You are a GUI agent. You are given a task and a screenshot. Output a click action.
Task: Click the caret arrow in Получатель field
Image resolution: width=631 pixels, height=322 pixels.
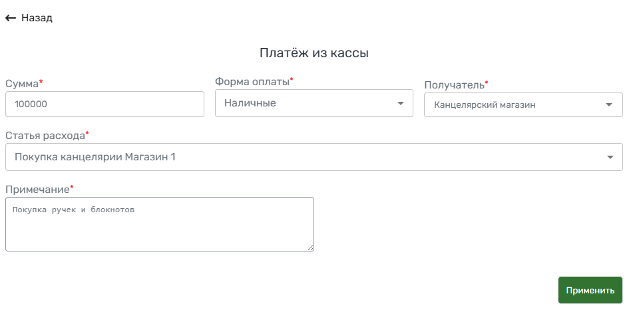(x=609, y=105)
